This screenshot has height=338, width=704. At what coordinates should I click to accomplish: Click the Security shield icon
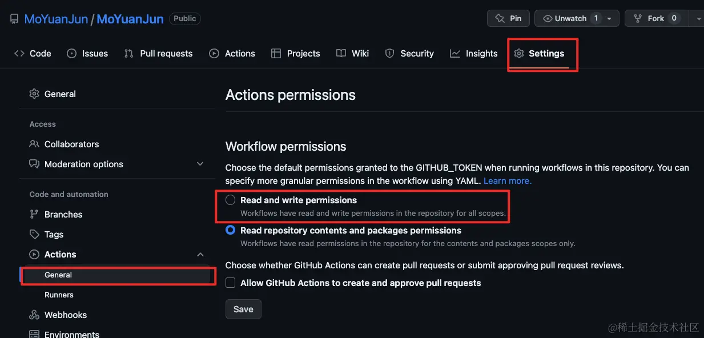(x=390, y=54)
